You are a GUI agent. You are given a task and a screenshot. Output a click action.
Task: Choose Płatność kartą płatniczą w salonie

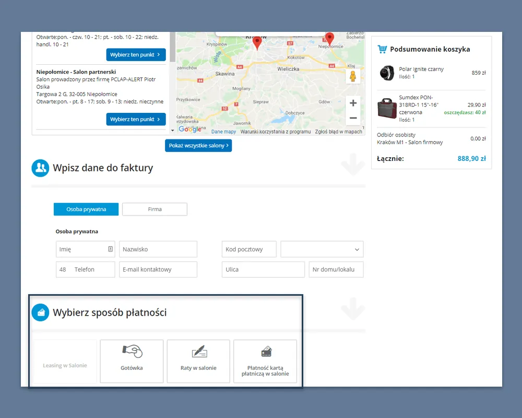[265, 361]
